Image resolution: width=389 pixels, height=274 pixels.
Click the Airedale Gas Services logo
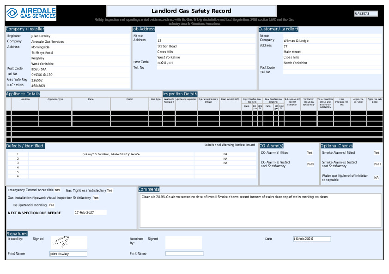(31, 14)
